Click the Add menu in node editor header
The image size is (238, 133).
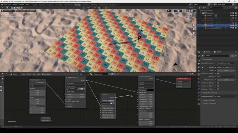34,74
